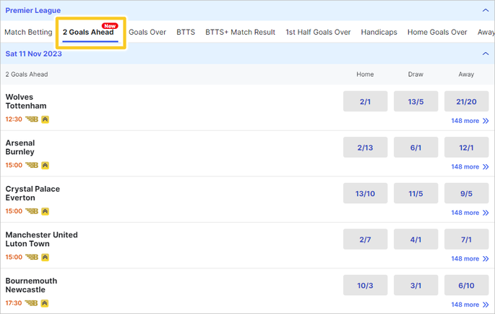See 148 more markets for Bournemouth Newcastle
Viewport: 495px width, 314px height.
[470, 305]
